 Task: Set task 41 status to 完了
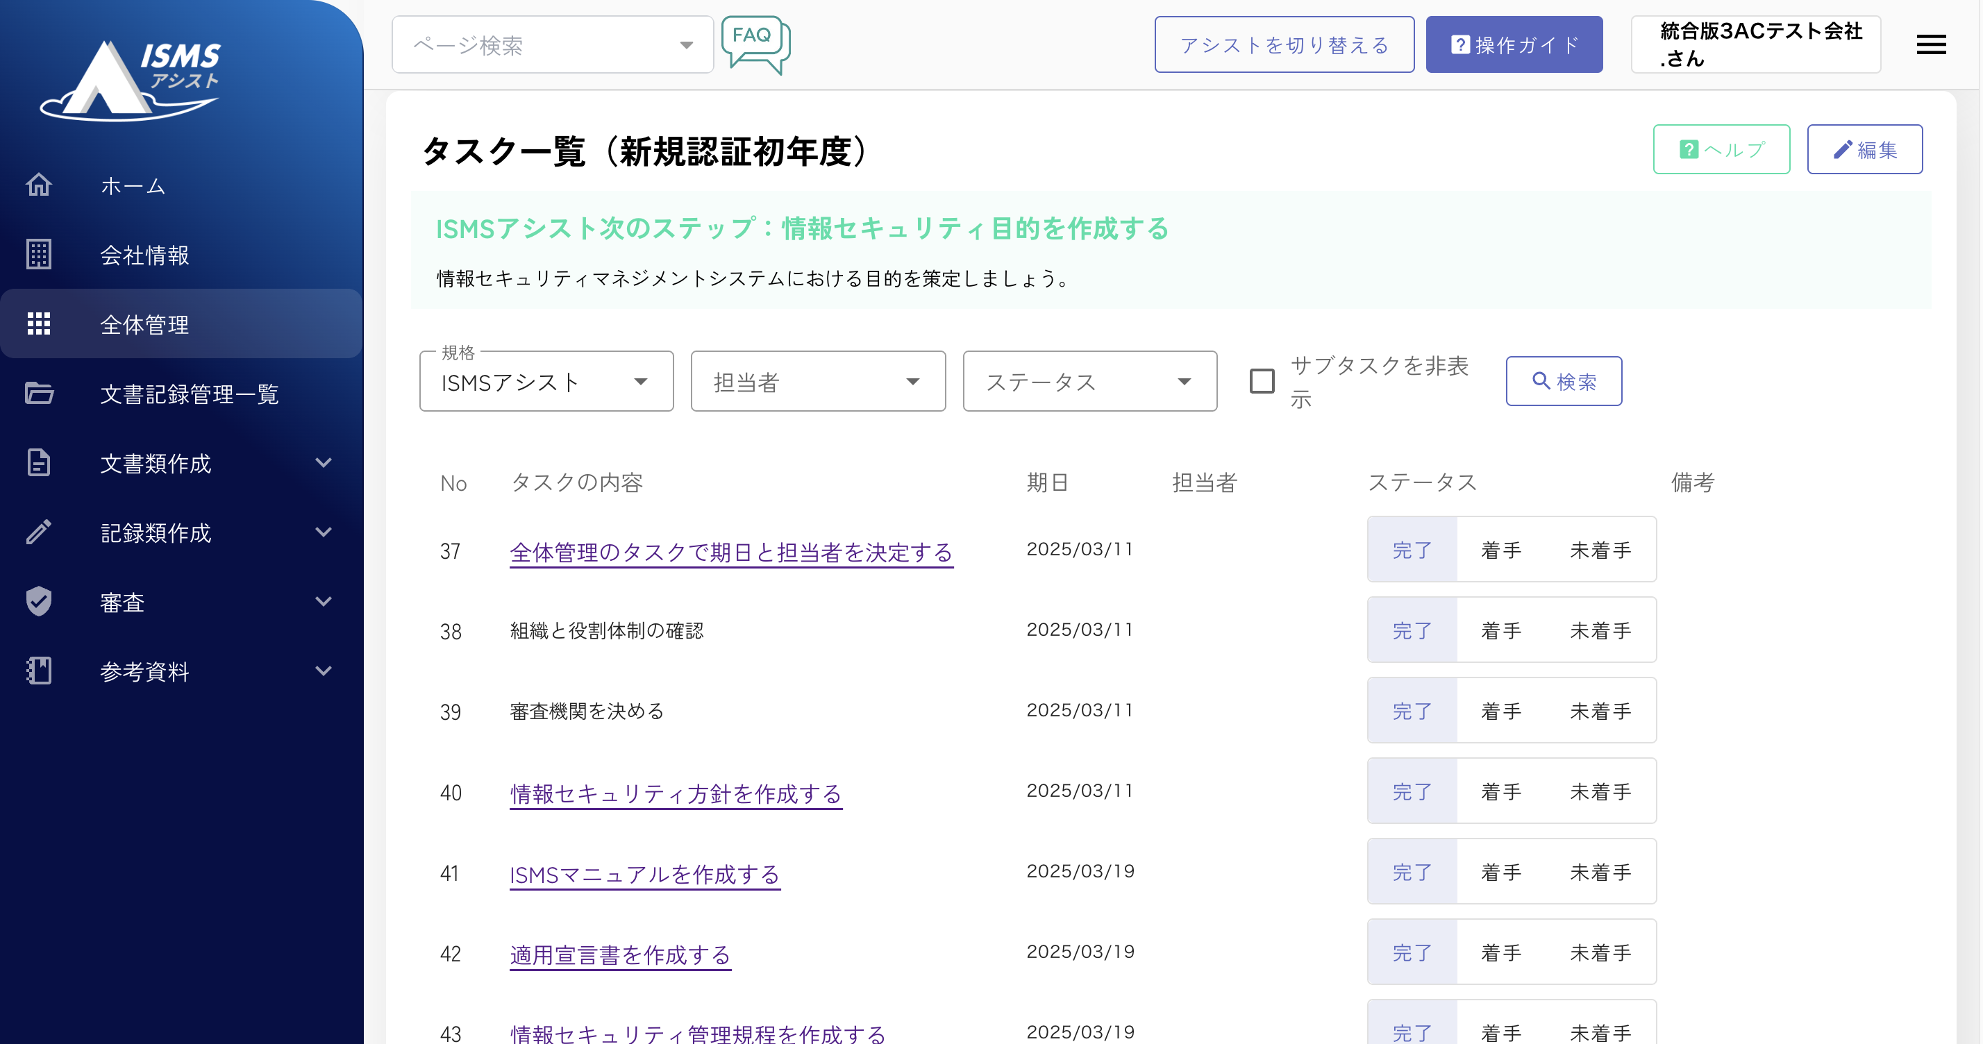[x=1412, y=873]
